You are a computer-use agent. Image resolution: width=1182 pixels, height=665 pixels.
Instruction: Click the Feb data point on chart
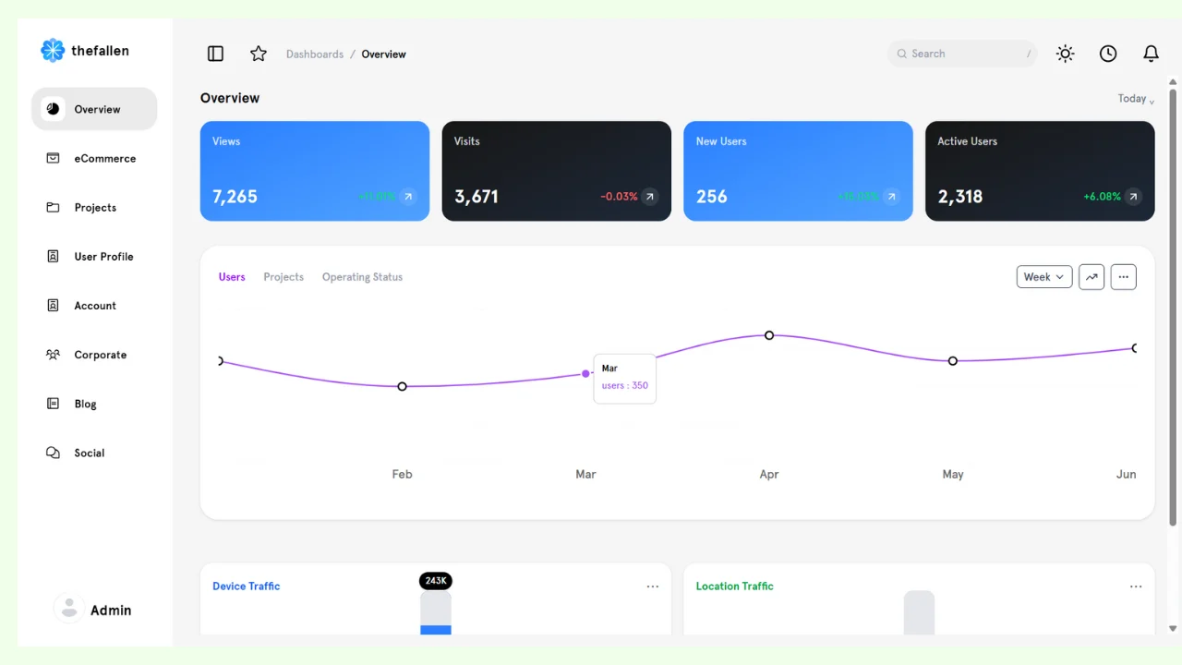[402, 386]
